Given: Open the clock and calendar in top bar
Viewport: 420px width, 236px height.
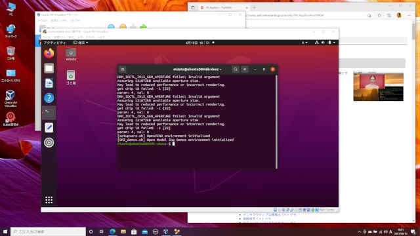Looking at the screenshot, I should [198, 43].
